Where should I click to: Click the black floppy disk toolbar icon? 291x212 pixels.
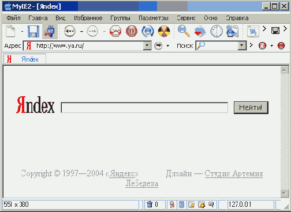275,31
